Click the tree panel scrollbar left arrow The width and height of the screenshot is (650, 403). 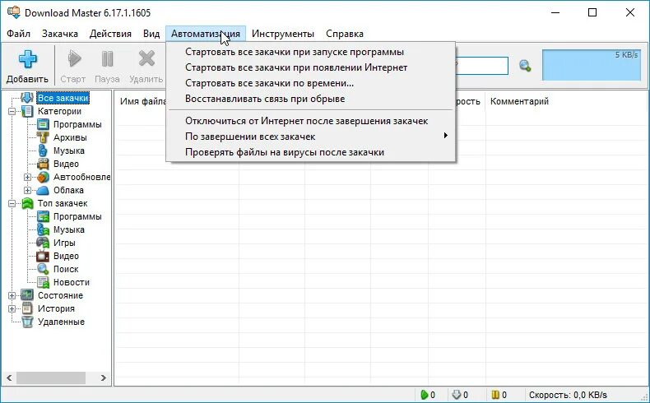[9, 378]
